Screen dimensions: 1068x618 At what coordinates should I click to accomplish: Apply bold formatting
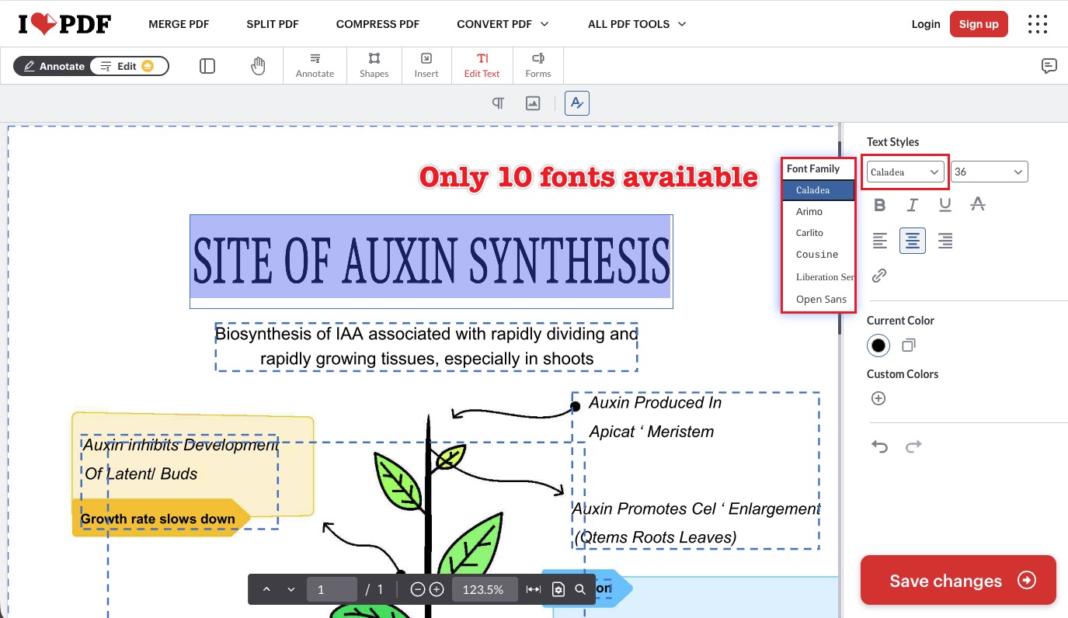[880, 205]
